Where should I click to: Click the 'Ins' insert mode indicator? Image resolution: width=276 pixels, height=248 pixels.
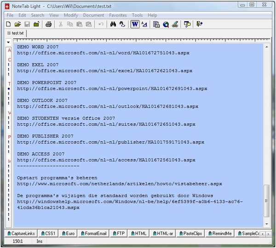pyautogui.click(x=40, y=241)
